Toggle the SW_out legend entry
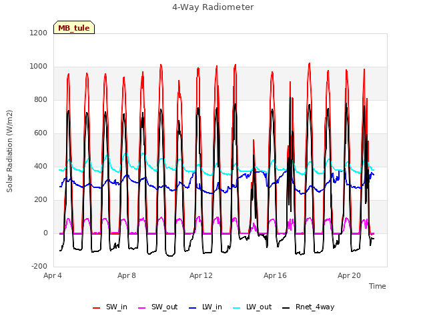427x320 pixels. (x=158, y=307)
